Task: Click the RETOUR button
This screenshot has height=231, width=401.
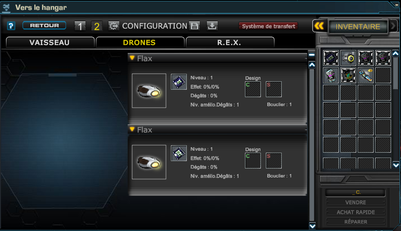Action: coord(44,25)
